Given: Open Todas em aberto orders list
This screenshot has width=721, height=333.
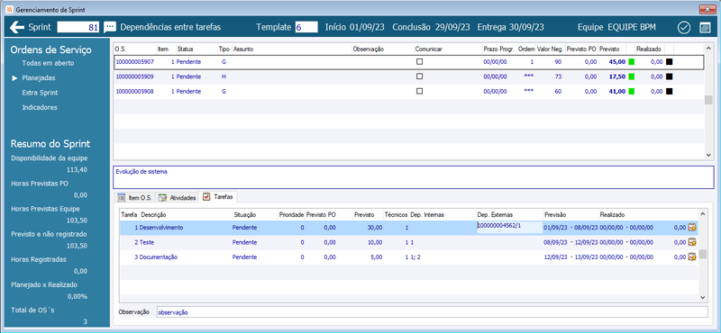Looking at the screenshot, I should point(48,63).
